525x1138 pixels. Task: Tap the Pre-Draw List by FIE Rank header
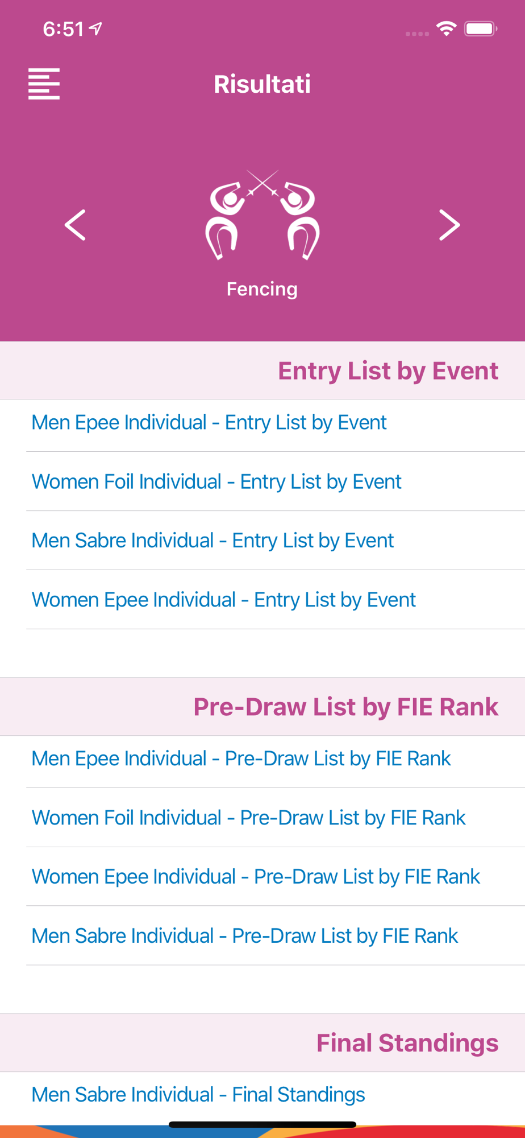(x=345, y=707)
